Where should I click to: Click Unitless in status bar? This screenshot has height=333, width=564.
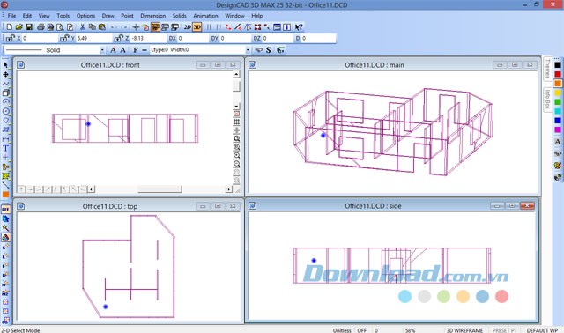[x=342, y=330]
